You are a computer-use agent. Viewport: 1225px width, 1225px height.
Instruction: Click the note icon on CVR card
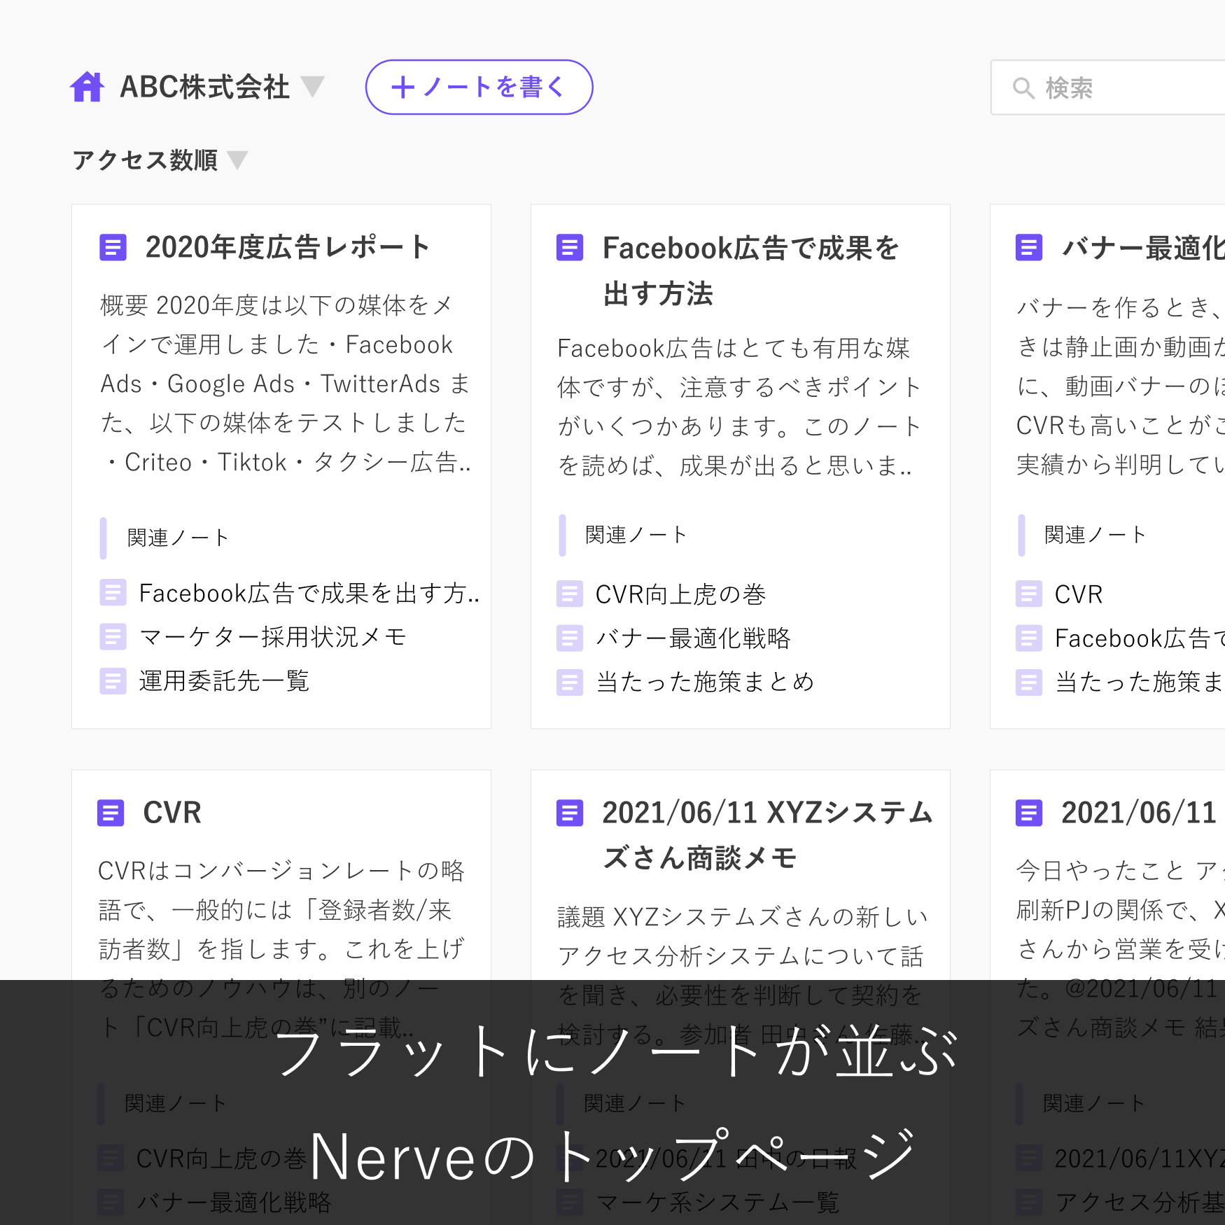(111, 813)
